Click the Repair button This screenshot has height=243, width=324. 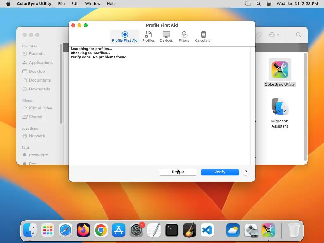tap(178, 172)
